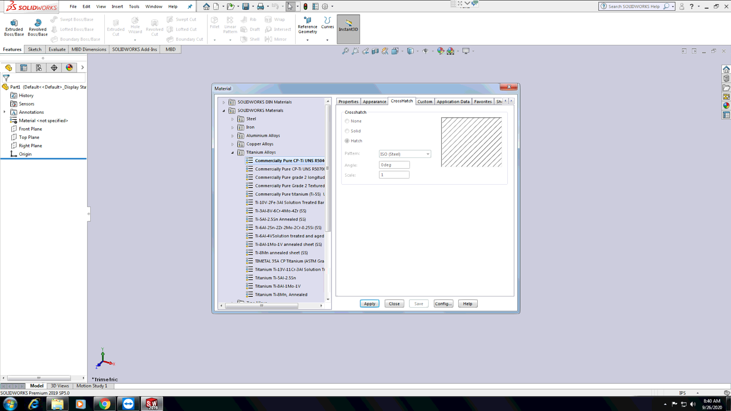This screenshot has width=731, height=411.
Task: Switch to the Favorites tab
Action: pyautogui.click(x=483, y=101)
